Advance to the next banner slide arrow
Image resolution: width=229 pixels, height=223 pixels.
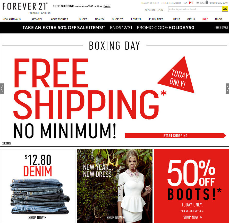pos(227,88)
